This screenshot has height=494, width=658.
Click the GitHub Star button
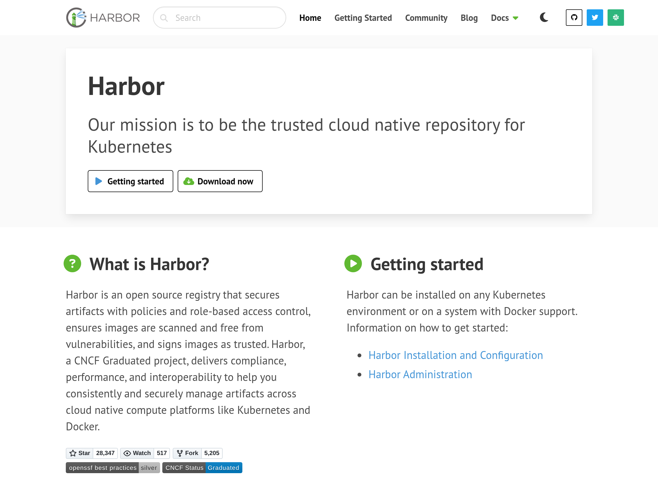(x=80, y=453)
